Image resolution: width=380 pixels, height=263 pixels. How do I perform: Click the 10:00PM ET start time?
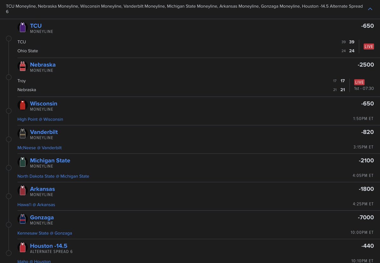362,233
